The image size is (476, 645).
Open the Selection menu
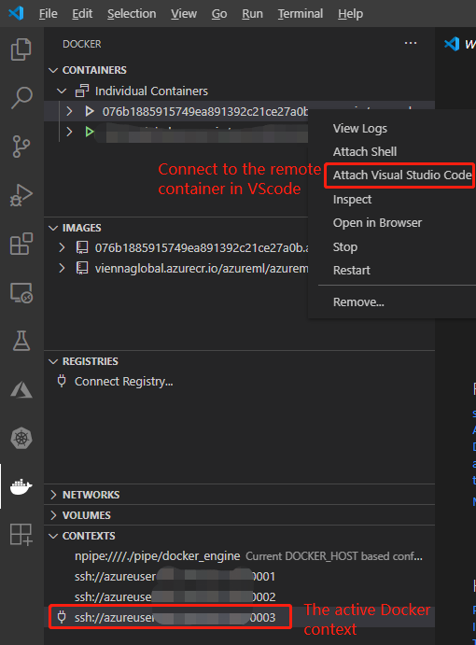pos(132,14)
